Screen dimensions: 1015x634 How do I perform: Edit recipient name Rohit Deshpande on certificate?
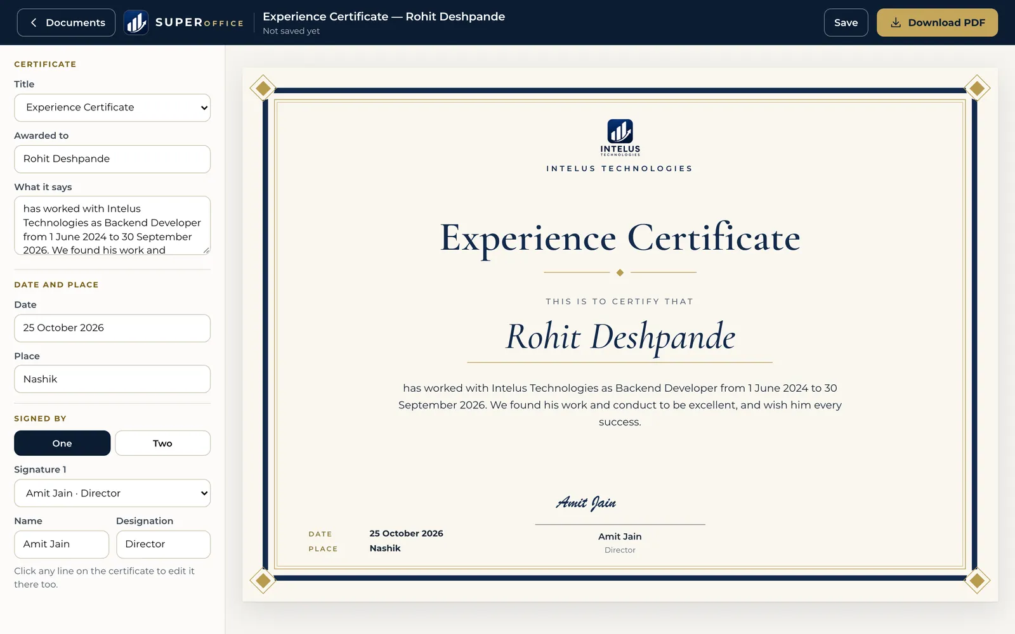point(620,337)
